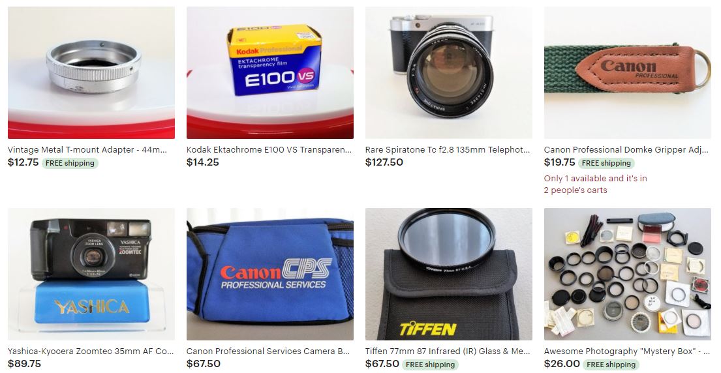This screenshot has height=373, width=721.
Task: Open the Canon CPS blue bag image
Action: point(270,275)
